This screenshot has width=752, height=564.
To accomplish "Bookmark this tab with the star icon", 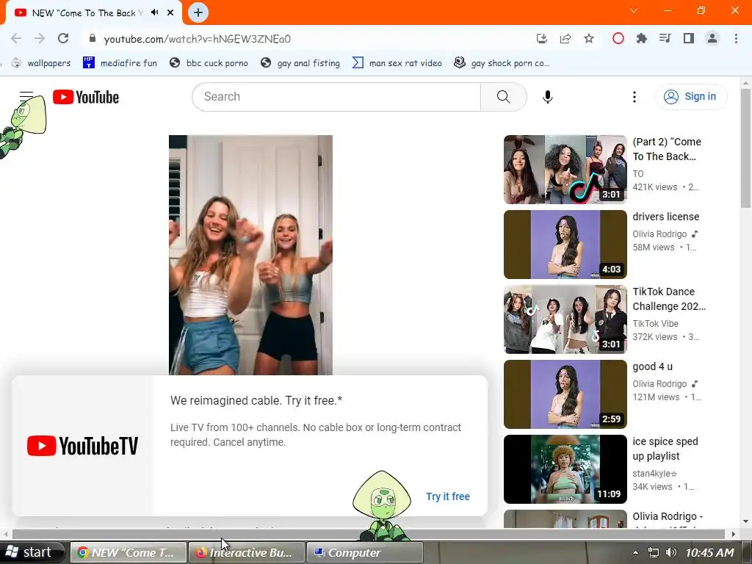I will pyautogui.click(x=589, y=39).
